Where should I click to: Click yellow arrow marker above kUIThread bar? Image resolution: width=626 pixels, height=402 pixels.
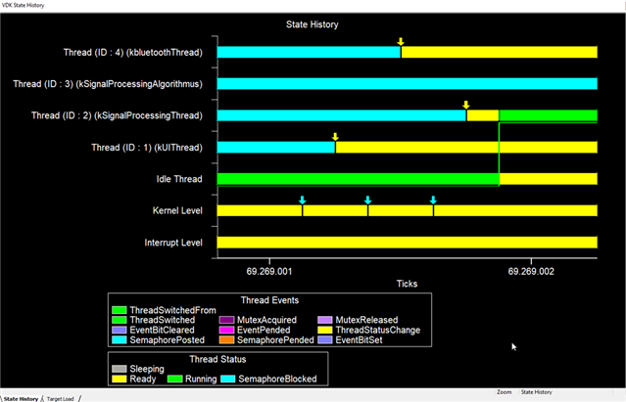[335, 137]
